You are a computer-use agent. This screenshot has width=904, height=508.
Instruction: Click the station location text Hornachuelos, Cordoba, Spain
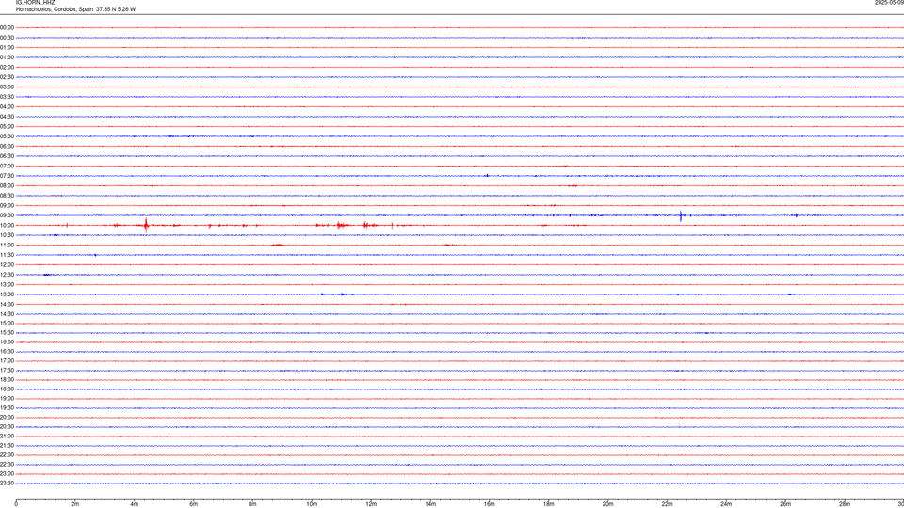[55, 9]
